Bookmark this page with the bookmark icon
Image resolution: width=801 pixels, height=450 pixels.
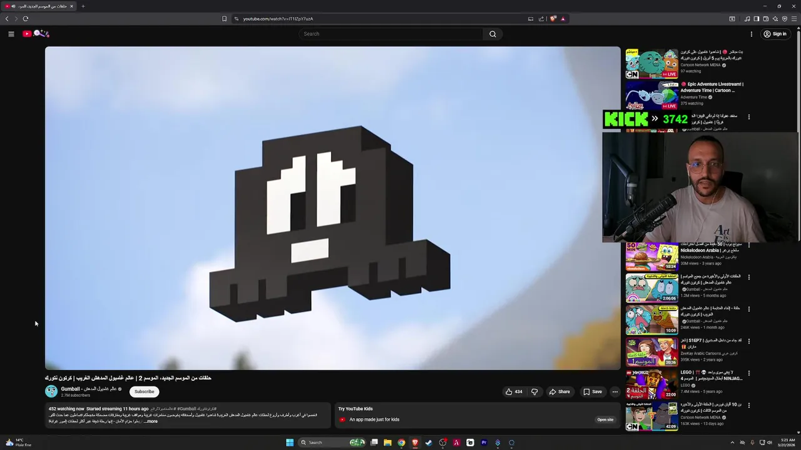click(224, 19)
